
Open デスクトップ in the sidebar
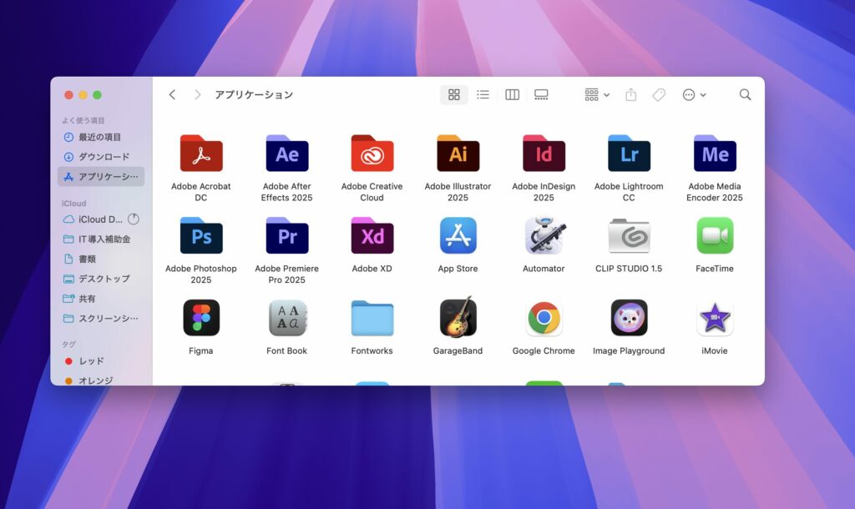tap(104, 279)
